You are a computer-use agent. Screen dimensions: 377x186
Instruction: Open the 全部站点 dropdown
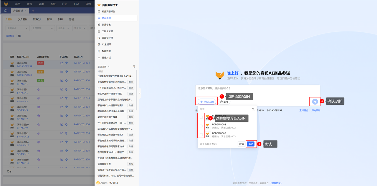(x=18, y=28)
